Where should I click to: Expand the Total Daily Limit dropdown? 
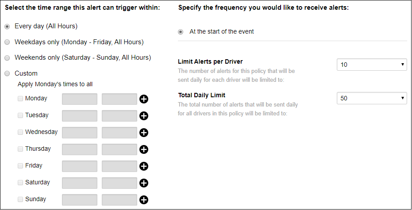click(372, 98)
